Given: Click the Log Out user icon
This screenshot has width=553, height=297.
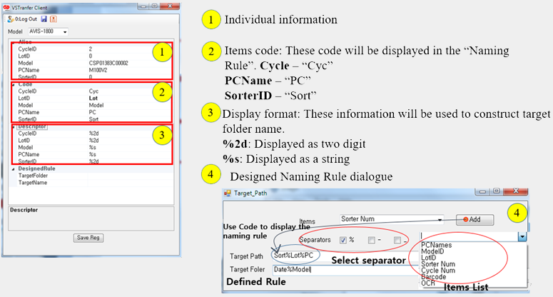Looking at the screenshot, I should point(11,19).
